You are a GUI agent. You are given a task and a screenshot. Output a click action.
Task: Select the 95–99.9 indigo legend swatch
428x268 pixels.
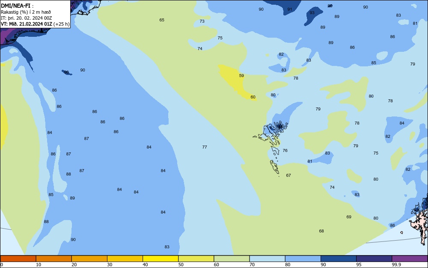click(x=374, y=259)
